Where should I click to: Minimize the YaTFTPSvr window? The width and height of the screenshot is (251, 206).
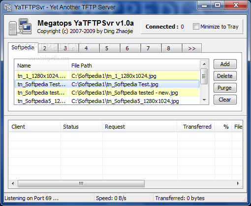[204, 5]
